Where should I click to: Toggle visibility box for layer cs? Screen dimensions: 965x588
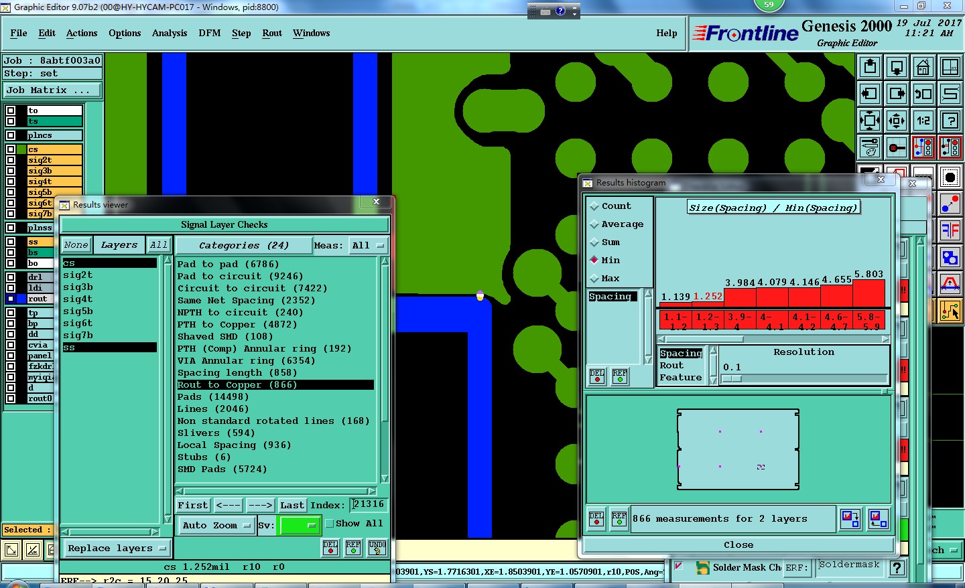click(11, 149)
